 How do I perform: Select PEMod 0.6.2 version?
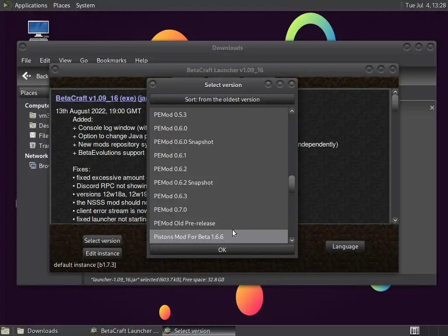point(219,169)
